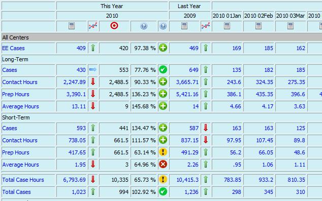Click the green plus status for EE Cases

pos(163,48)
